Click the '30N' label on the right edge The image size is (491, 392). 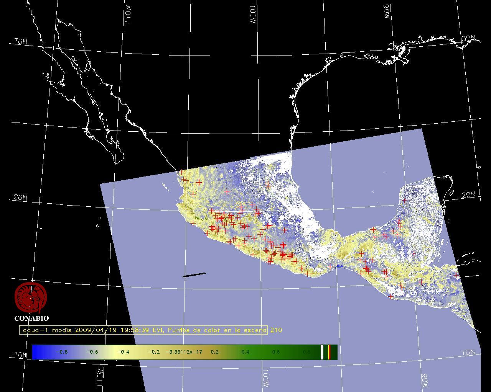click(x=468, y=38)
